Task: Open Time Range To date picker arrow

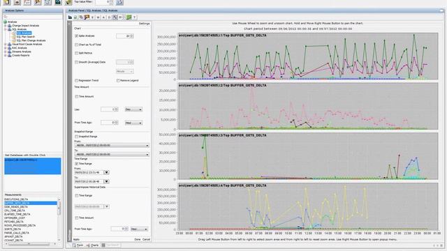Action: tap(106, 181)
